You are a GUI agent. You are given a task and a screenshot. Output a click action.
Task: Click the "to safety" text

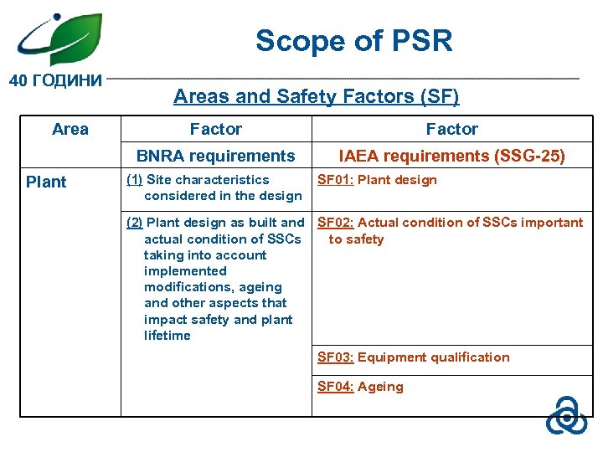pyautogui.click(x=356, y=239)
